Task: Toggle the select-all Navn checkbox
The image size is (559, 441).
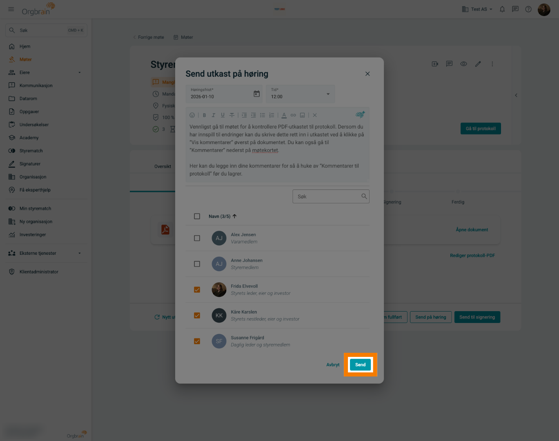Action: click(x=197, y=216)
